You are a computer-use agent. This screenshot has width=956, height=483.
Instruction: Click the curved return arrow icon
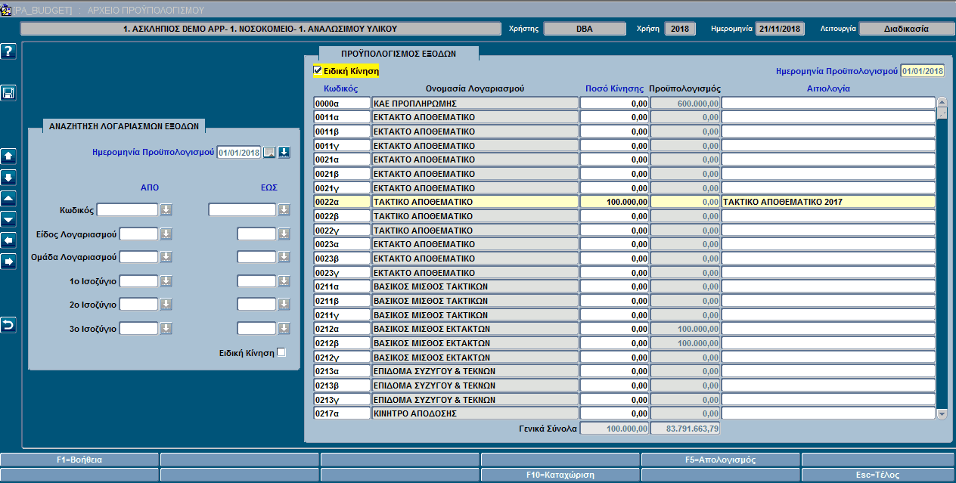pyautogui.click(x=8, y=325)
